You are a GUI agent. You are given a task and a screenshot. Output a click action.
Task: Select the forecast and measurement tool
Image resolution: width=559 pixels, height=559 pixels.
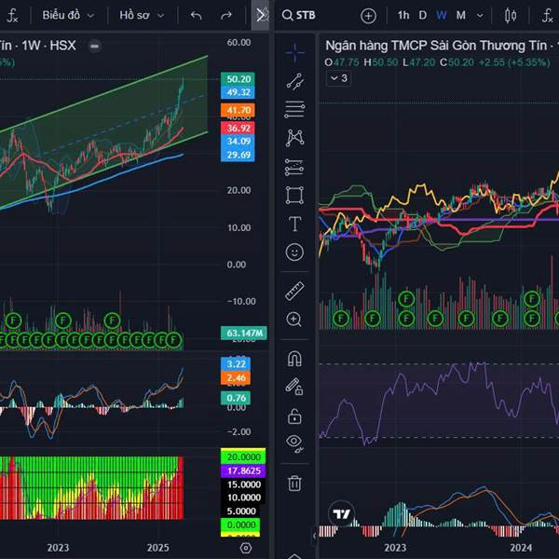294,167
